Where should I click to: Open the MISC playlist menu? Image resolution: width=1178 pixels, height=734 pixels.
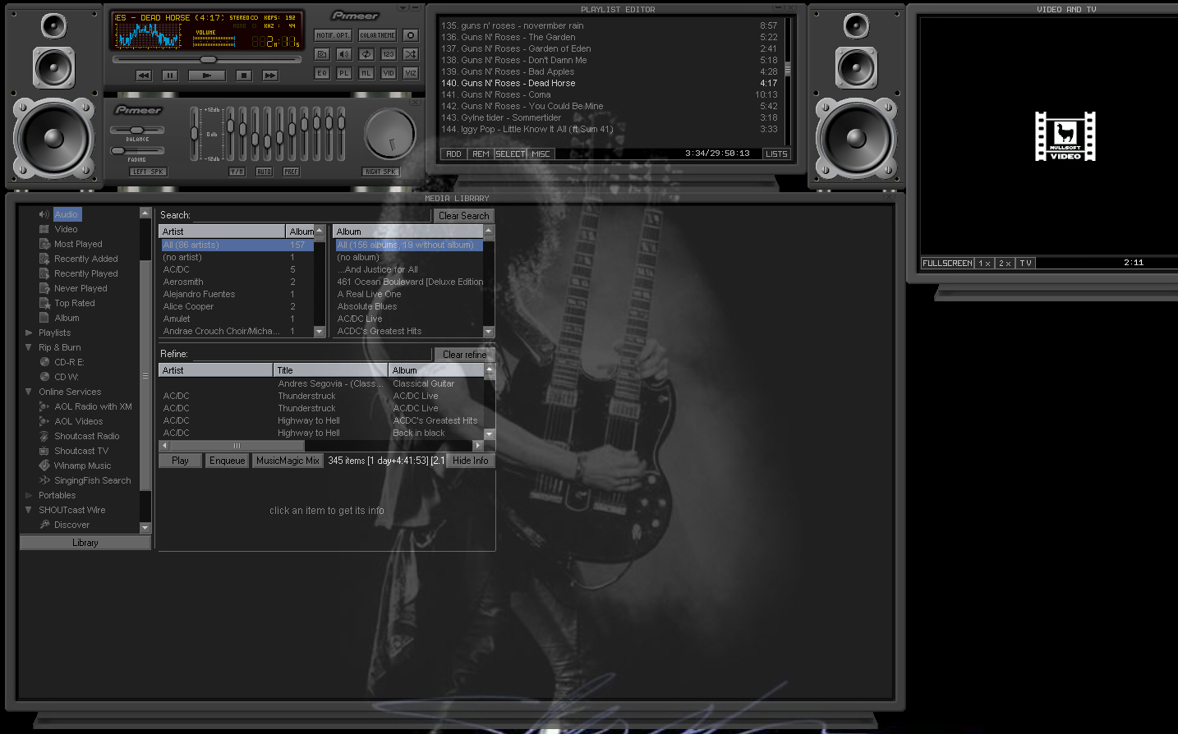pos(541,154)
